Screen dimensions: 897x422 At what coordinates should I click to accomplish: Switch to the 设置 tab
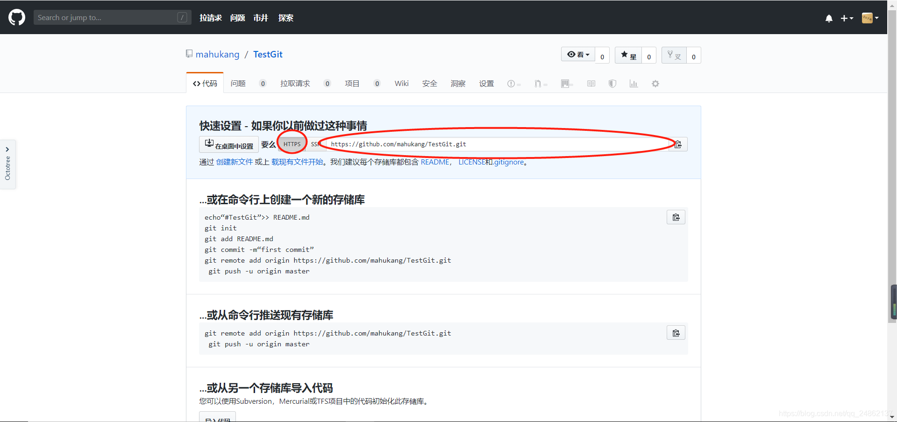point(486,83)
